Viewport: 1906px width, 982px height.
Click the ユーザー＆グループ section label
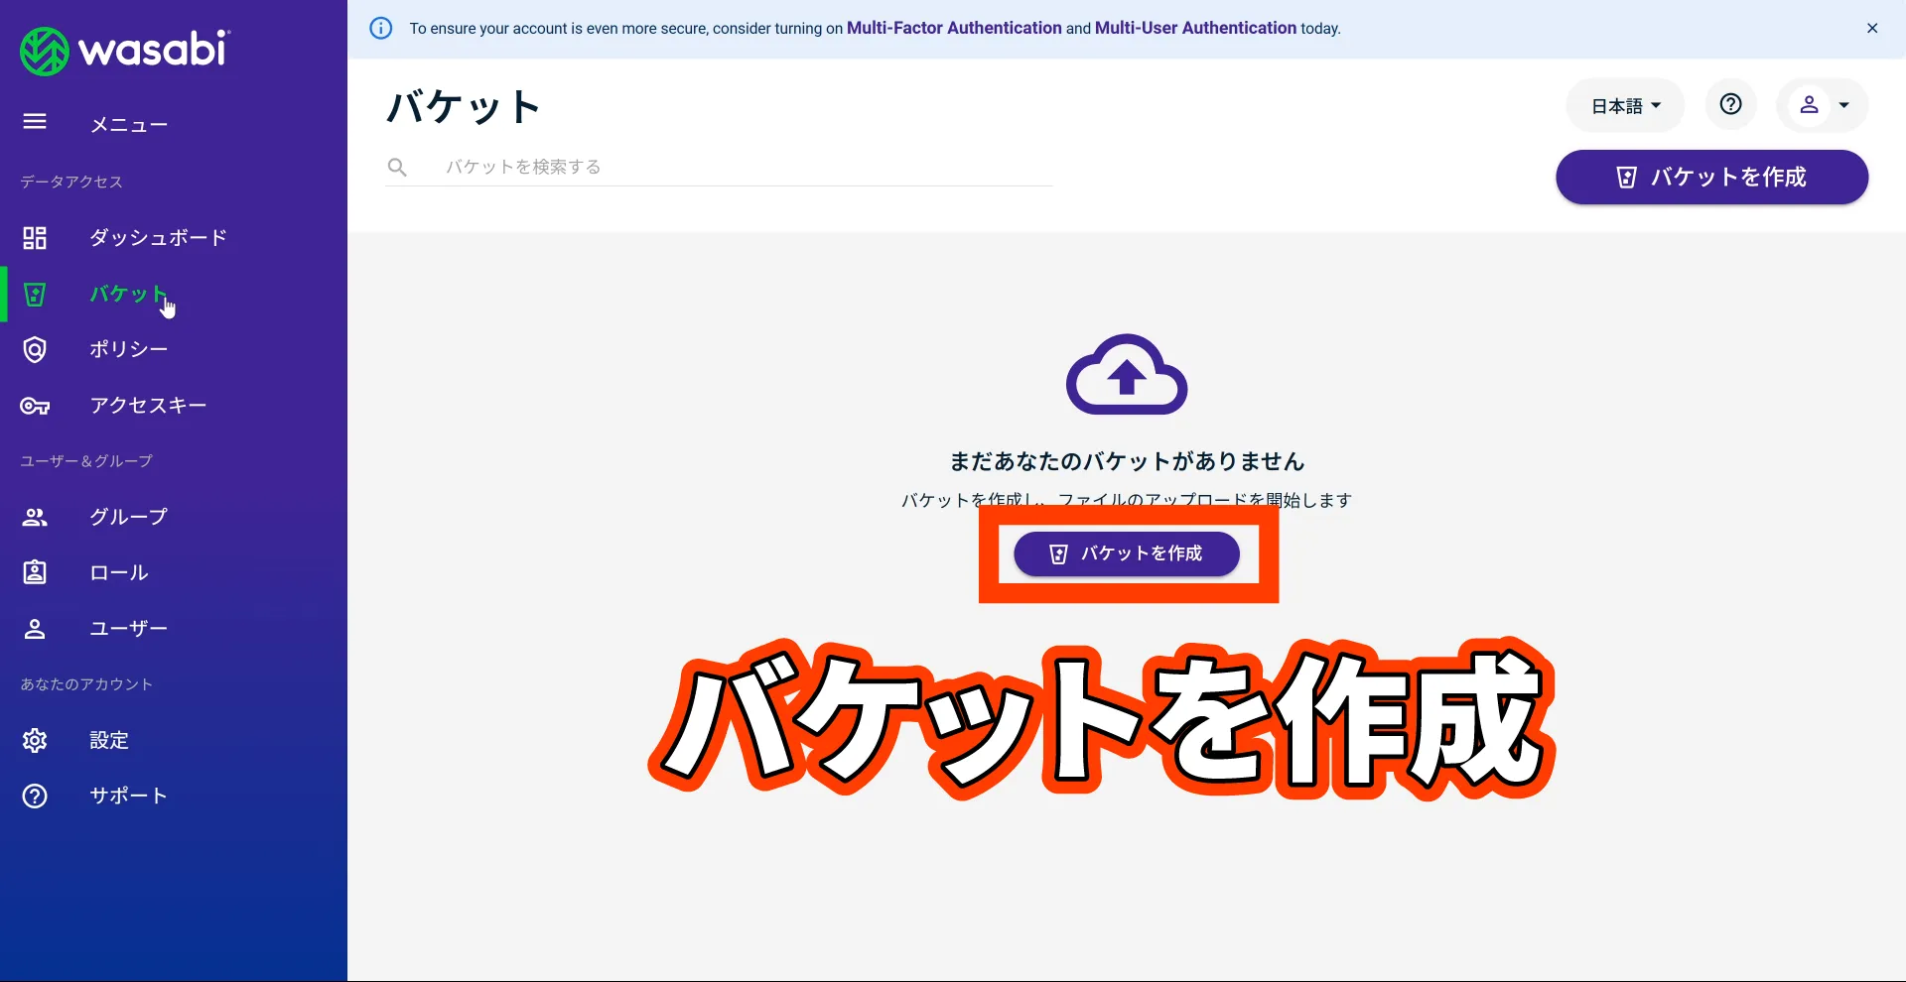[x=86, y=461]
